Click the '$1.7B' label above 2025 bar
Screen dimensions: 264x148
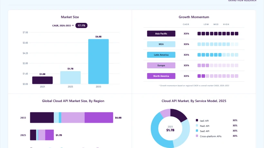click(x=71, y=69)
